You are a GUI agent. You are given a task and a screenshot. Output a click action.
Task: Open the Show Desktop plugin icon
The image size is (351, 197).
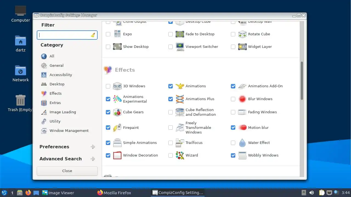point(117,47)
